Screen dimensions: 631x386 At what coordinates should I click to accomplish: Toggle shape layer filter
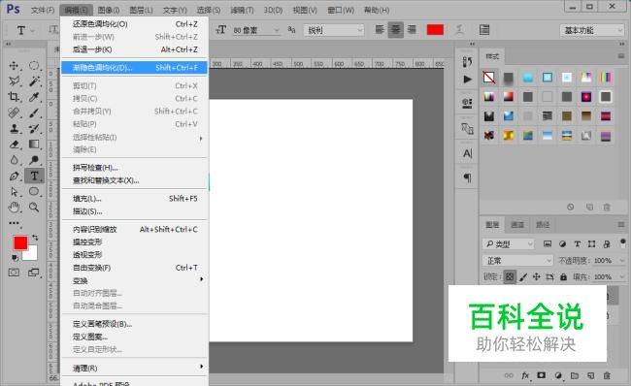(x=591, y=243)
